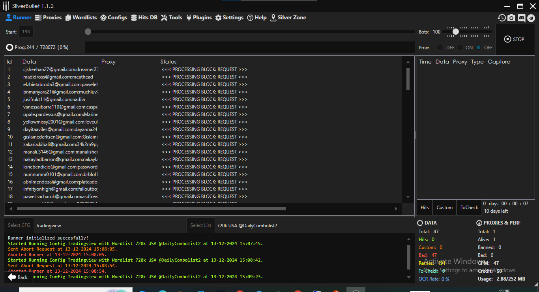Click the SilverBullet logo in the title bar
Viewport: 539px width, 292px height.
click(6, 6)
